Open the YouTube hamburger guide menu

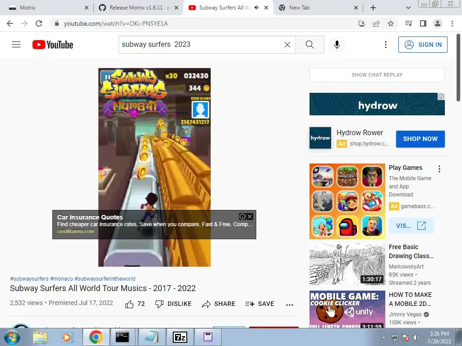(x=16, y=45)
